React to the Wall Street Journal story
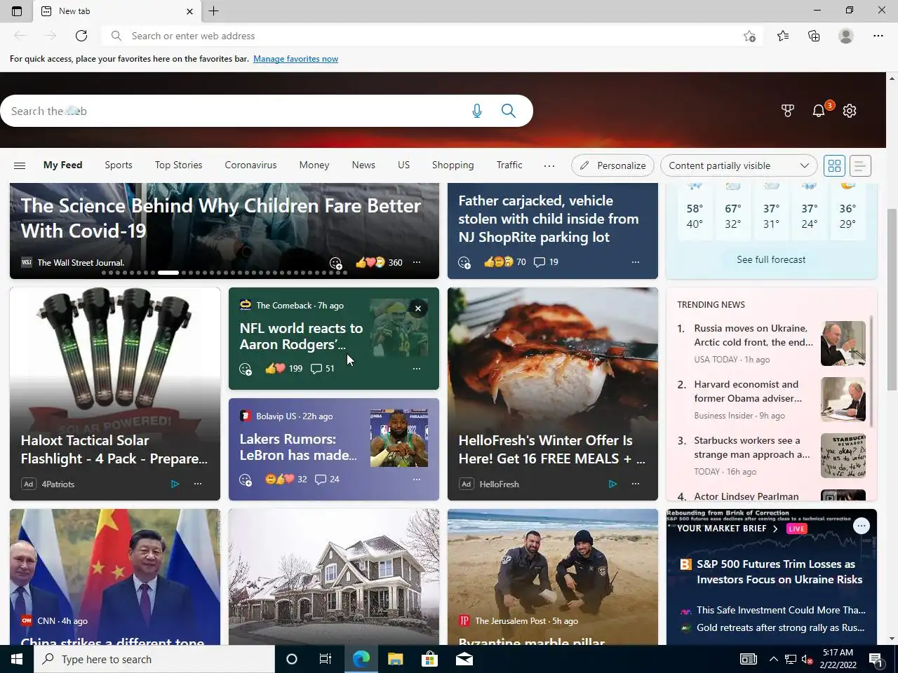The height and width of the screenshot is (673, 898). tap(336, 263)
